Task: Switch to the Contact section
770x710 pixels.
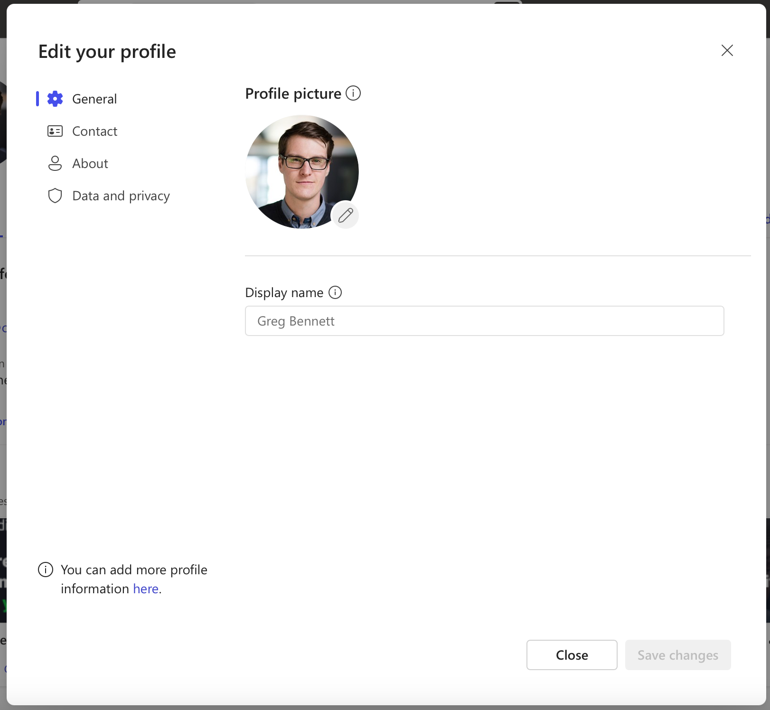Action: [x=94, y=131]
